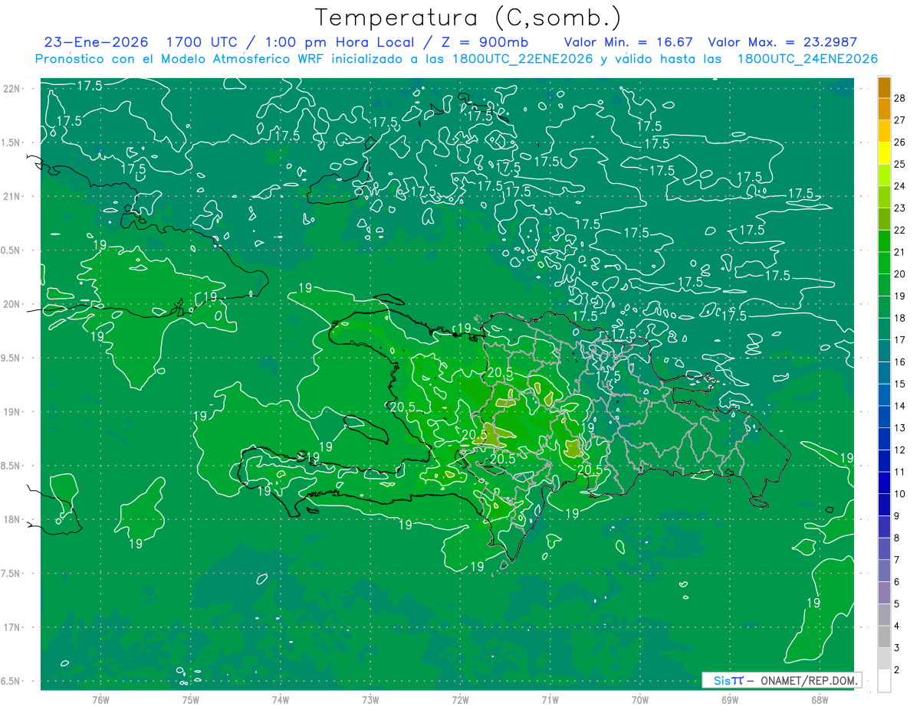
Task: Click the '18N' latitude axis label
Action: (13, 519)
